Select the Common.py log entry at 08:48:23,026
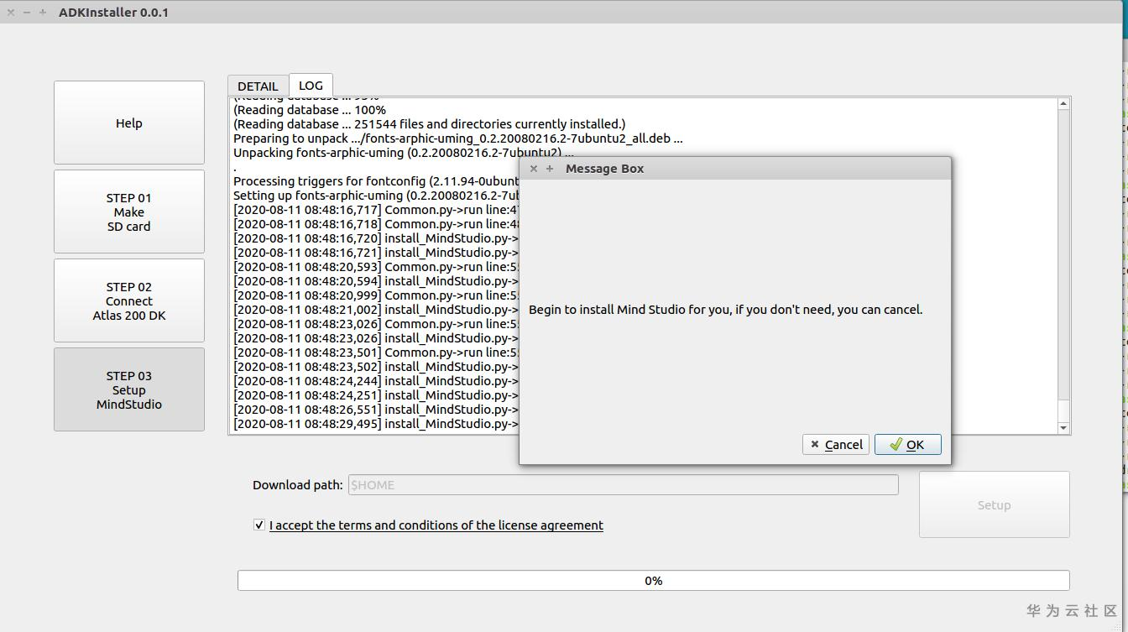Viewport: 1128px width, 632px height. 376,324
